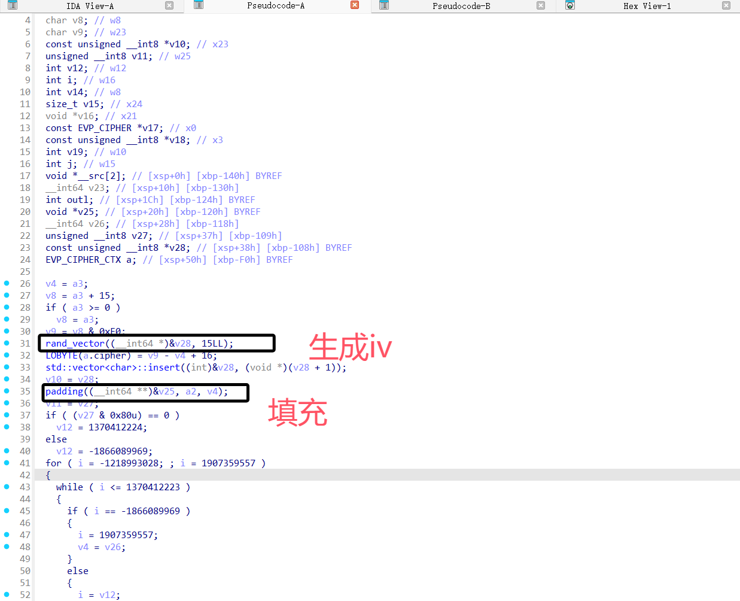
Task: Open the Hex View-1 tab
Action: pos(647,6)
